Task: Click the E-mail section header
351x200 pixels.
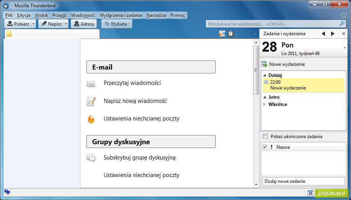Action: (x=151, y=67)
